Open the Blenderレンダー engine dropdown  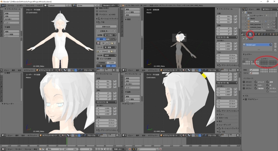pyautogui.click(x=111, y=5)
